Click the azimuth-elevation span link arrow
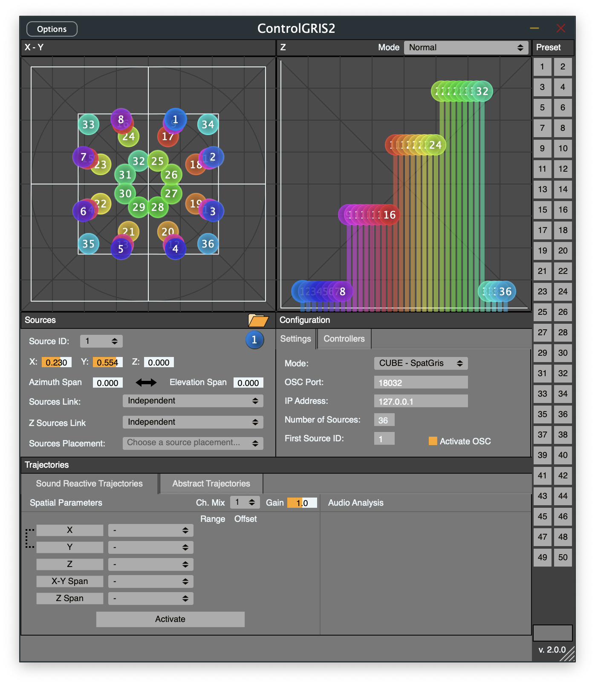The height and width of the screenshot is (685, 595). [x=146, y=383]
